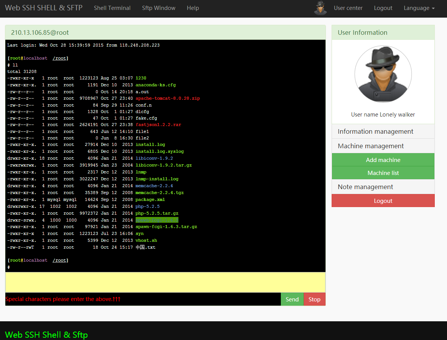The height and width of the screenshot is (340, 447).
Task: Click Logout in the top navbar
Action: pyautogui.click(x=383, y=8)
